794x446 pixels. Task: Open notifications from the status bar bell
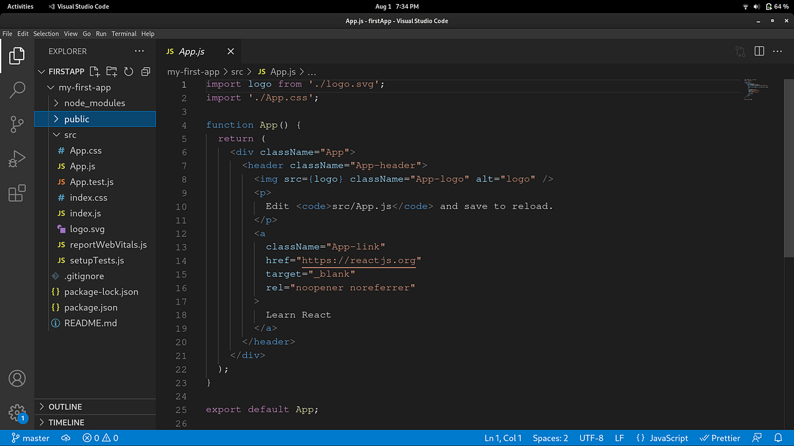point(778,437)
